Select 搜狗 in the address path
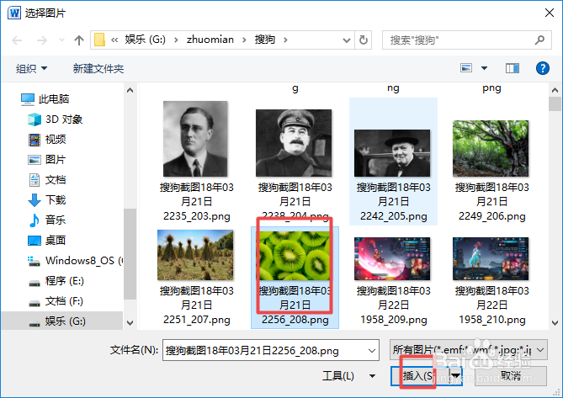 (265, 40)
